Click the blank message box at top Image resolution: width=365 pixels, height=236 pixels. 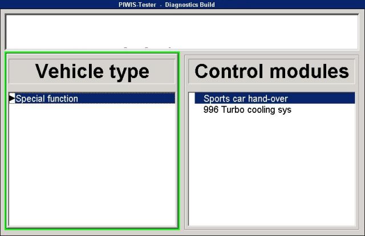pyautogui.click(x=182, y=32)
